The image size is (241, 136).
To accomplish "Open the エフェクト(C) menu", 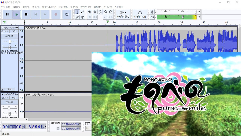I will click(85, 7).
